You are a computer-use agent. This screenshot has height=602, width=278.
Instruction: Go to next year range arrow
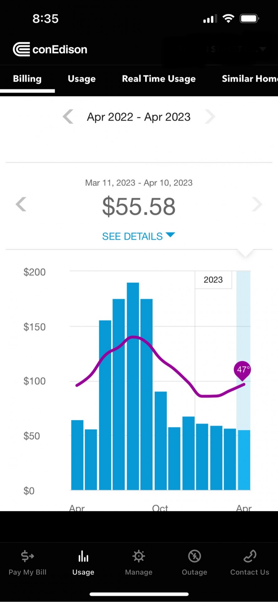pos(210,117)
